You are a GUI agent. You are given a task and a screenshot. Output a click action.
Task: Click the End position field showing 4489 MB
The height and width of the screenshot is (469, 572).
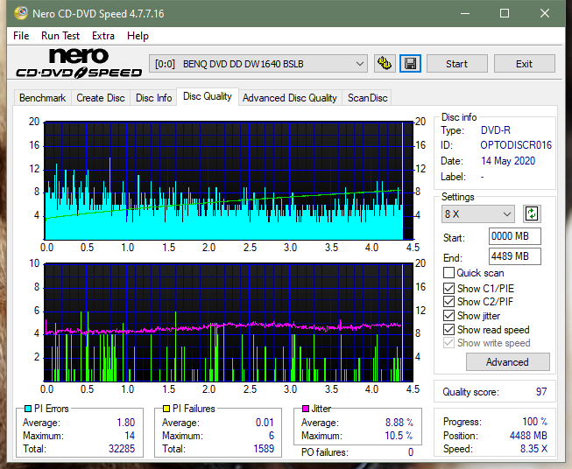coord(514,256)
